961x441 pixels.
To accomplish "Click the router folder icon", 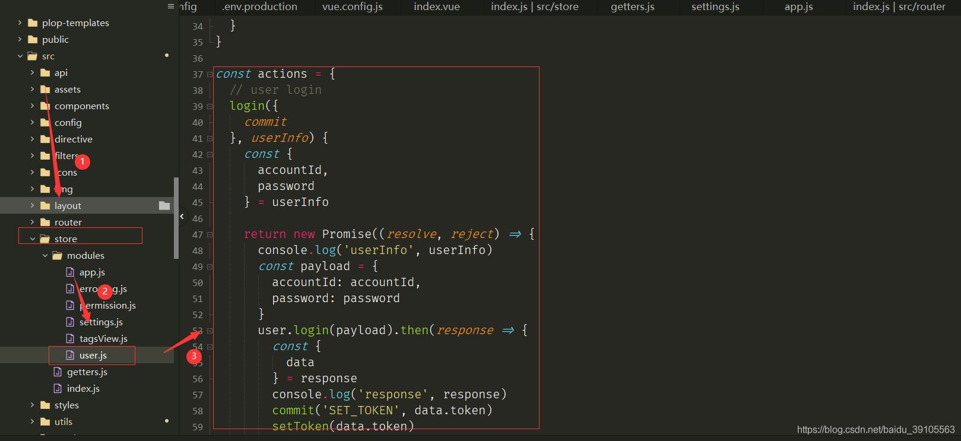I will (45, 223).
